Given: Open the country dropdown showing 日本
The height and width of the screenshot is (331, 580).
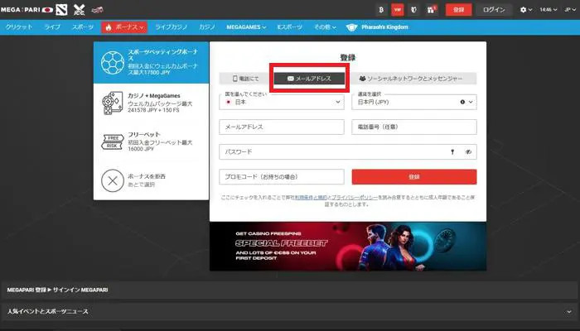Looking at the screenshot, I should pyautogui.click(x=282, y=102).
